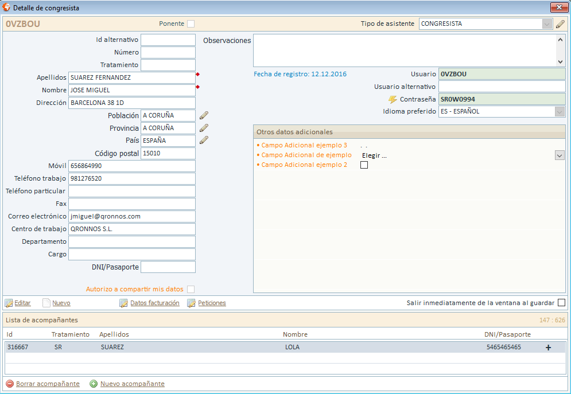
Task: Click the Provincia field
Action: [168, 128]
